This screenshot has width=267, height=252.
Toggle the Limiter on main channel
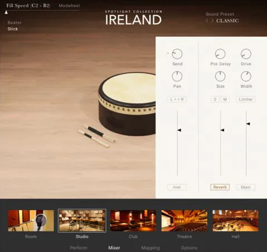point(246,99)
